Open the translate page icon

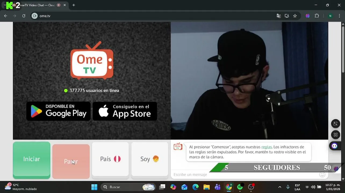tap(279, 16)
